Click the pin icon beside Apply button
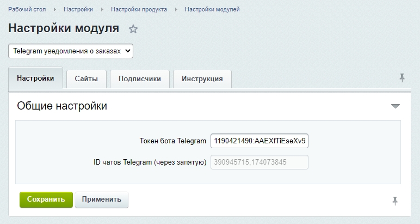The width and height of the screenshot is (420, 224). click(x=396, y=201)
